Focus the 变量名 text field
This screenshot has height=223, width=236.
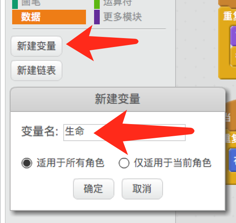click(x=124, y=133)
